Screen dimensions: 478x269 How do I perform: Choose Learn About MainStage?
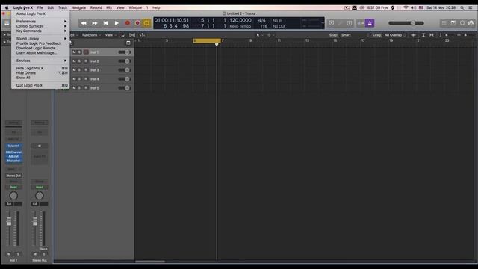pyautogui.click(x=40, y=53)
